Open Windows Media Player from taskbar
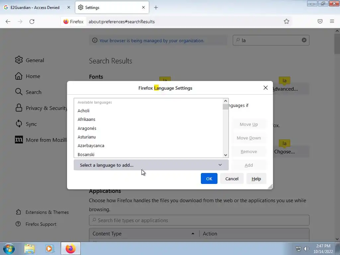Image resolution: width=340 pixels, height=255 pixels. tap(49, 248)
